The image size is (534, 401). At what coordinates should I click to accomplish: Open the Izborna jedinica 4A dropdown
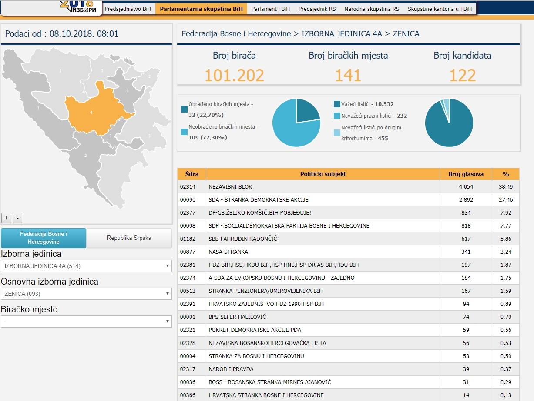[86, 266]
